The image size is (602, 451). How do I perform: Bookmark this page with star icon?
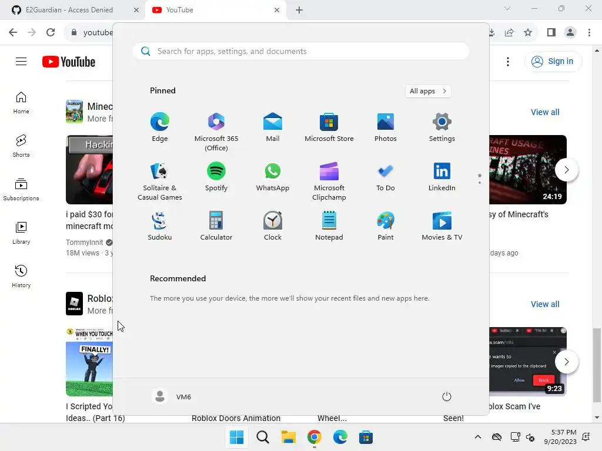tap(528, 33)
